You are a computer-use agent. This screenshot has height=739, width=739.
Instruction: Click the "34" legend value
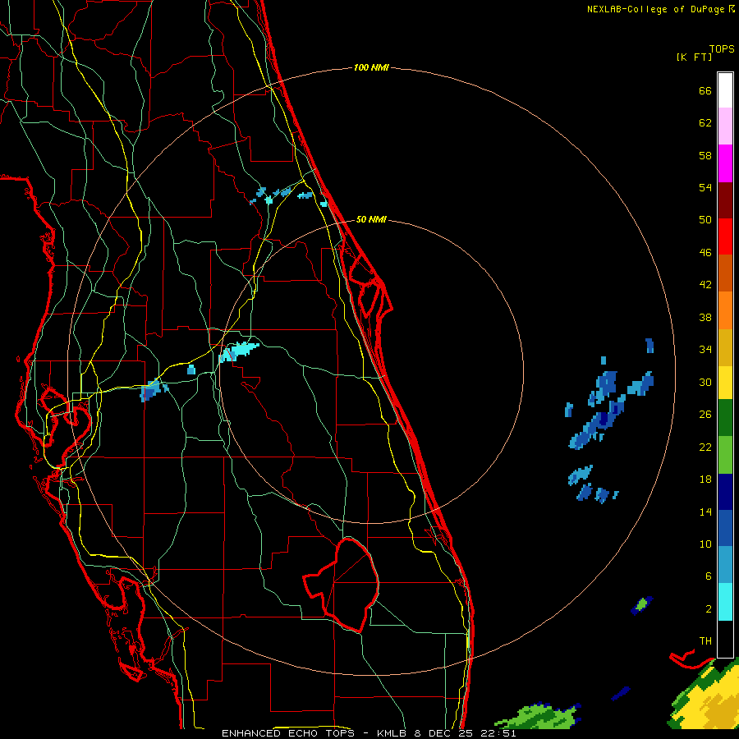pos(705,349)
